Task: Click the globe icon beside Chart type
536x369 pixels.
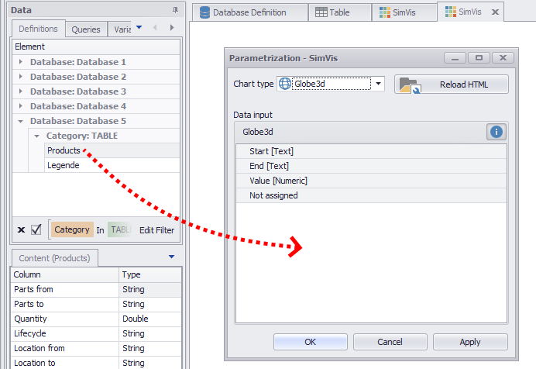Action: pyautogui.click(x=285, y=84)
